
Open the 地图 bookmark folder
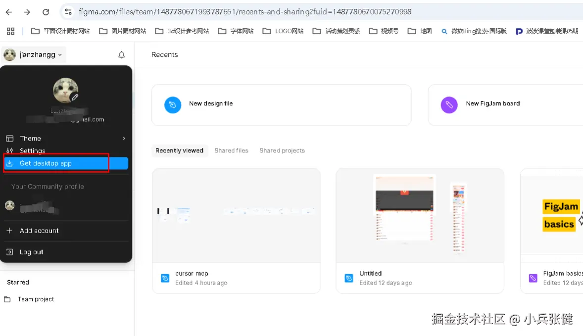coord(420,31)
